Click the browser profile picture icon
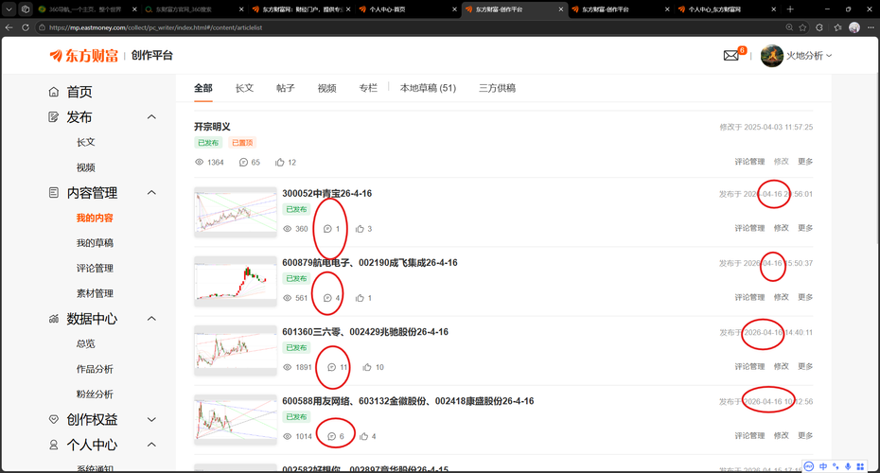The image size is (880, 473). 854,26
